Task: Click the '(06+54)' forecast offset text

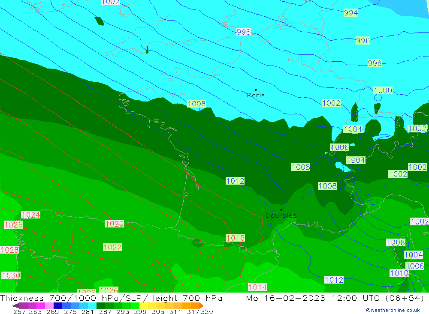Action: [x=405, y=298]
